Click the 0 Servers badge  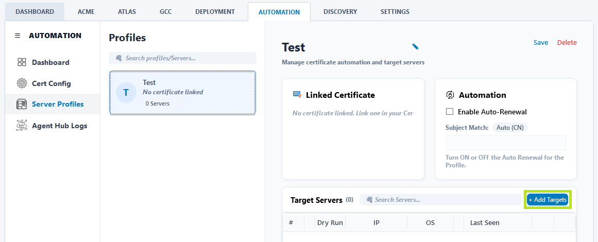[x=158, y=103]
